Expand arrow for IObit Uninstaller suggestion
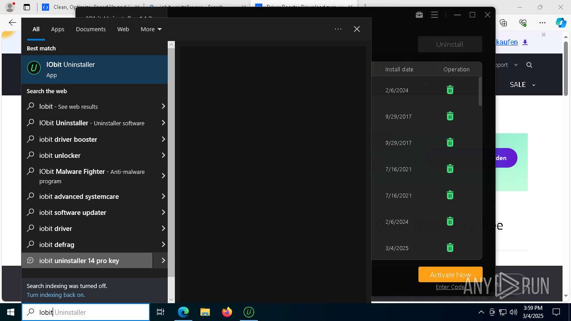Viewport: 571px width, 321px height. click(x=163, y=123)
